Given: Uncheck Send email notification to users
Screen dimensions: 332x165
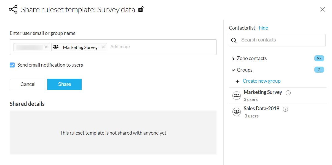Looking at the screenshot, I should click(12, 65).
